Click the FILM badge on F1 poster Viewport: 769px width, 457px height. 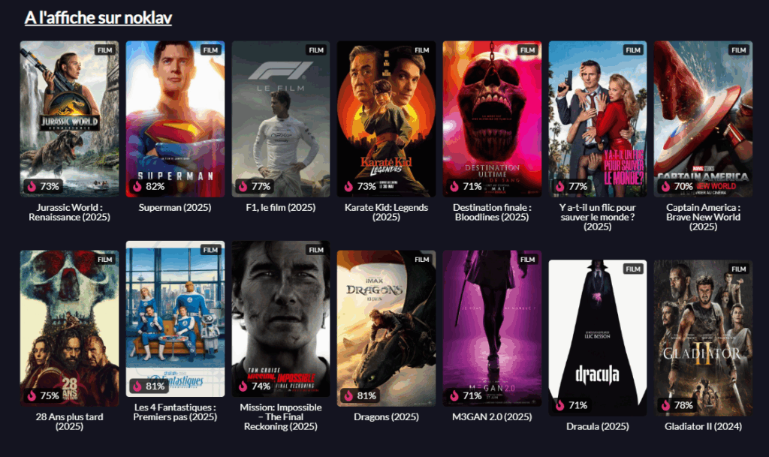pyautogui.click(x=316, y=50)
